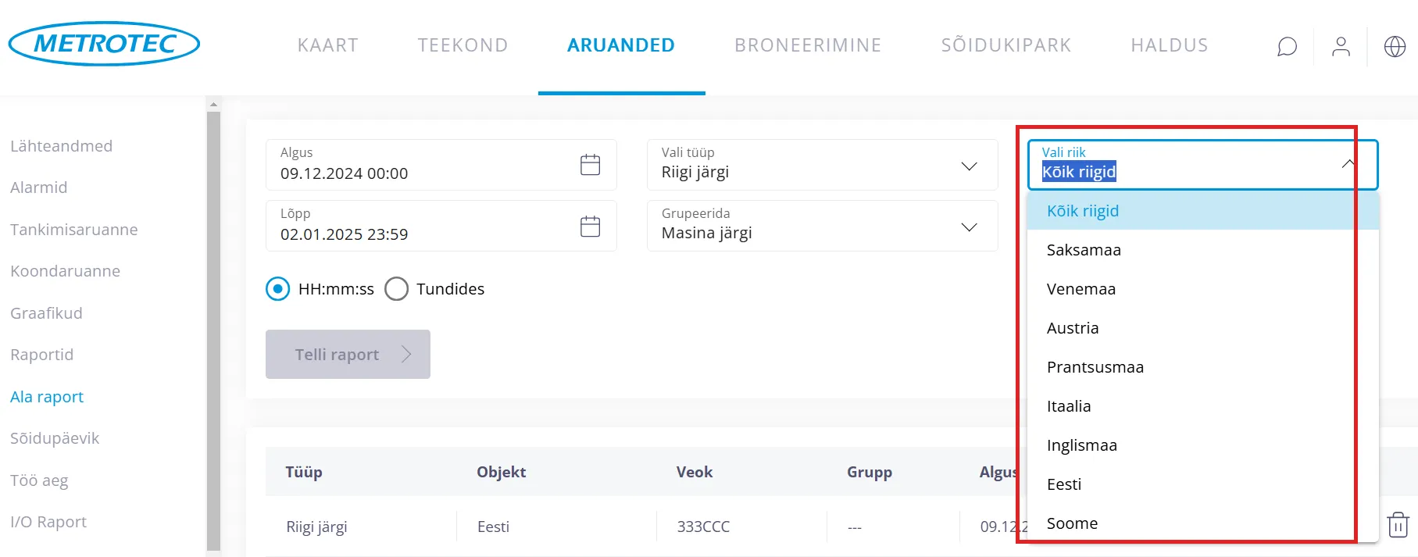Screen dimensions: 1418x557
Task: Collapse the Vali riik dropdown
Action: (x=1348, y=164)
